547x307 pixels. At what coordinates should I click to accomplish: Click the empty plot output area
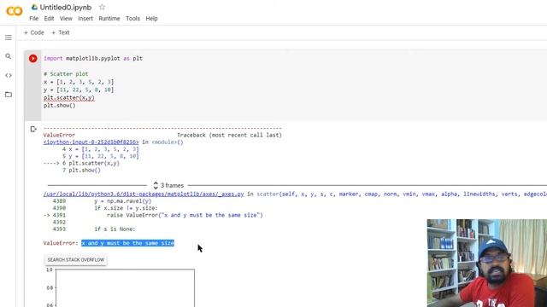coord(126,288)
